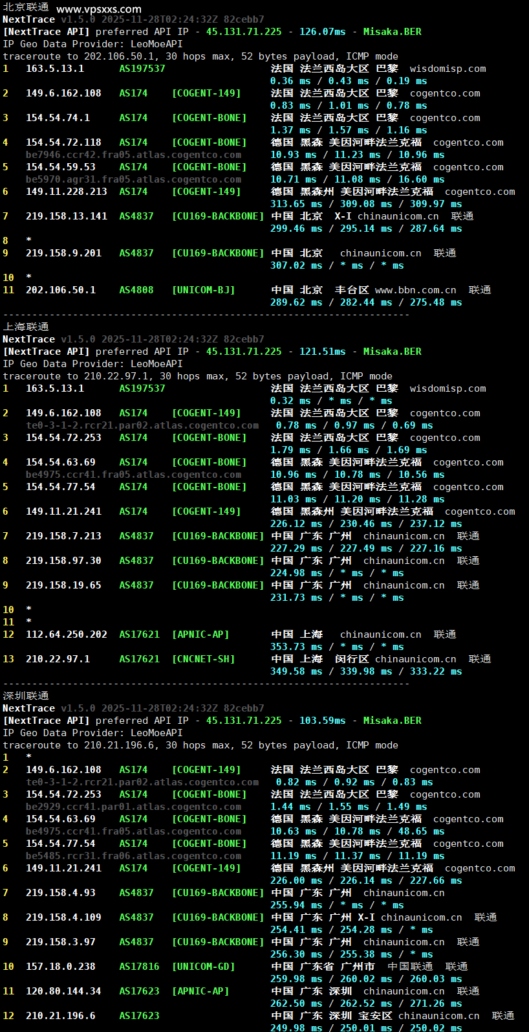529x1032 pixels.
Task: Click the 226.12 ms latency value
Action: (296, 524)
